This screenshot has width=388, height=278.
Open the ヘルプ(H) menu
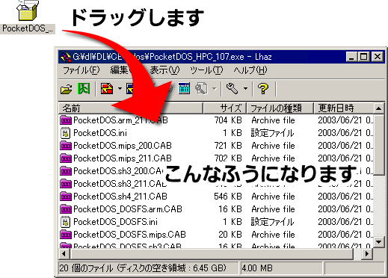(250, 70)
